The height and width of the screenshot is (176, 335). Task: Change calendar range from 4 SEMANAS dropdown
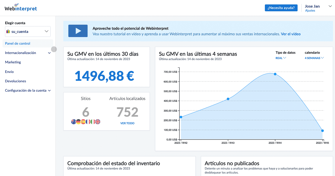314,58
